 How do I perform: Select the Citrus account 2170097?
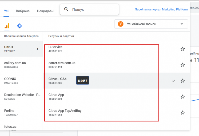(21, 49)
